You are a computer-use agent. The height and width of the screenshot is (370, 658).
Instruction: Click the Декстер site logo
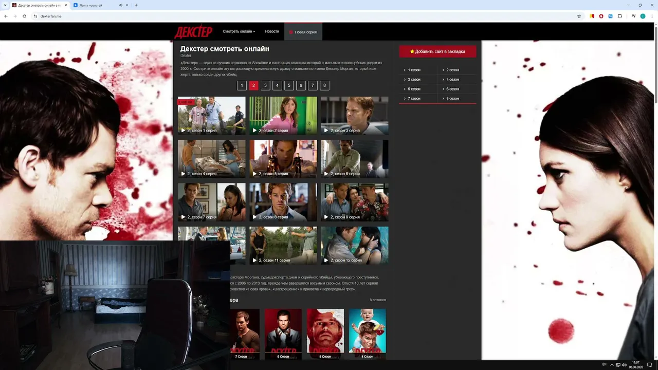tap(193, 32)
